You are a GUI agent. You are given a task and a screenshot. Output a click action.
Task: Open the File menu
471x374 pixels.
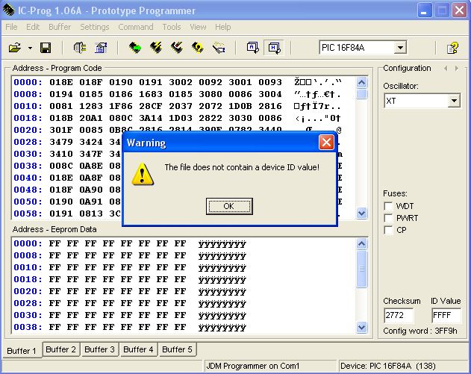(x=11, y=27)
